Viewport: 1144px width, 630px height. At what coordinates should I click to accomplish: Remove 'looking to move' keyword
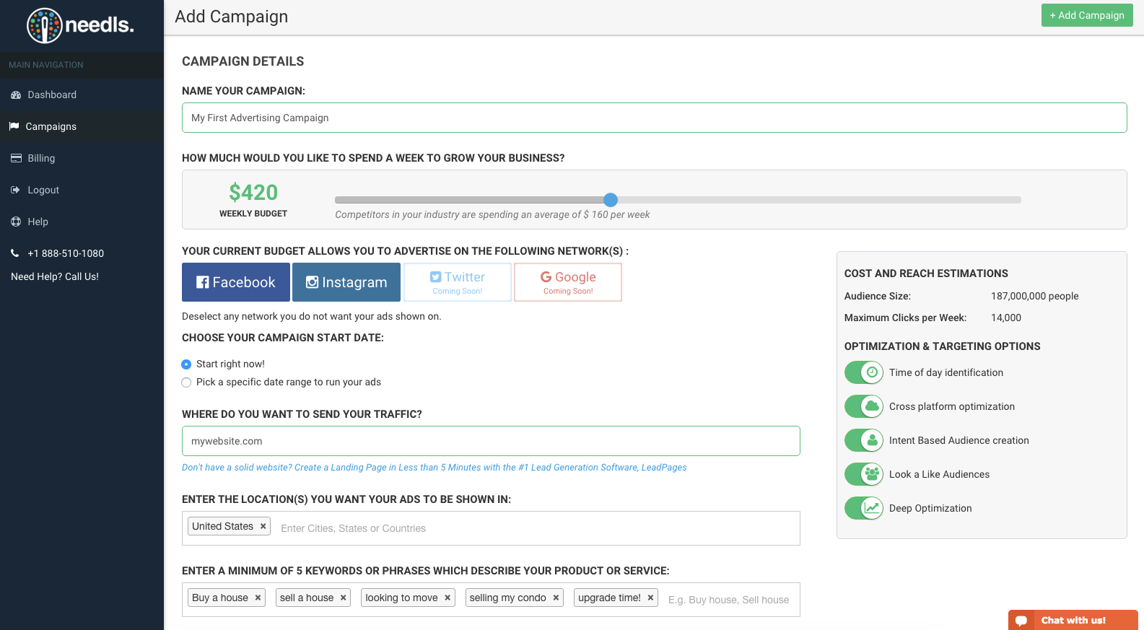click(x=447, y=598)
